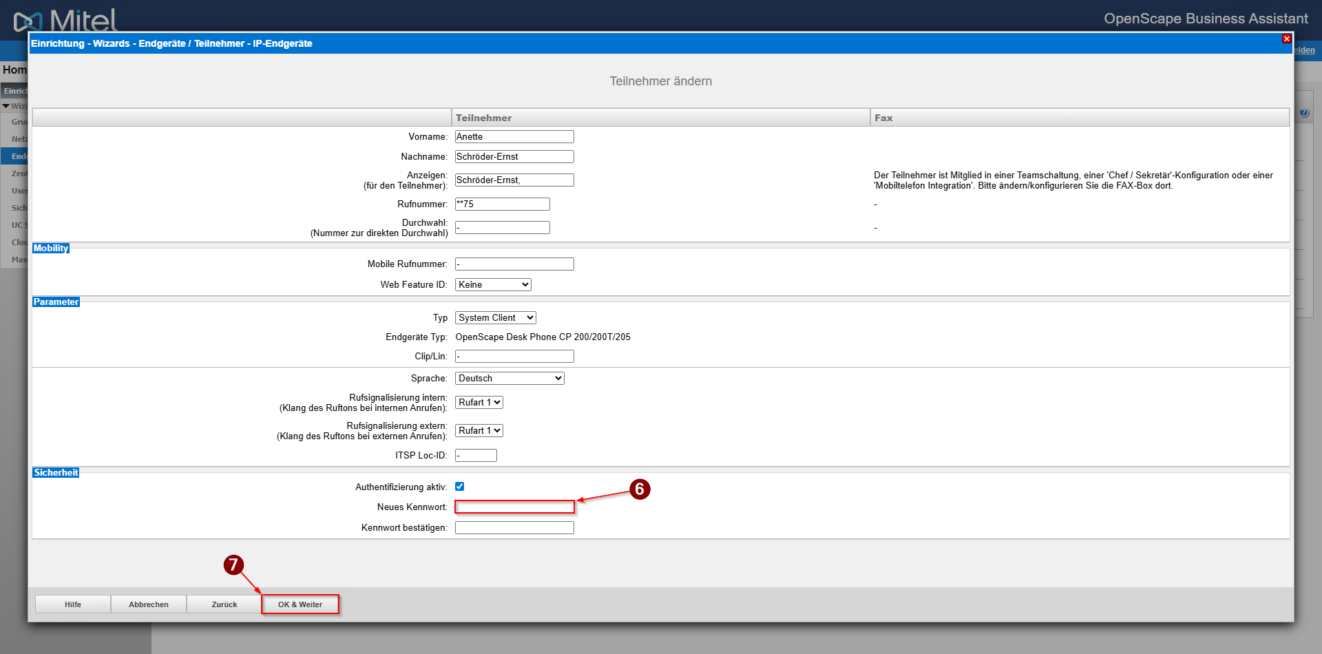Viewport: 1322px width, 654px height.
Task: Click the ITSP Loc-ID field
Action: 476,456
